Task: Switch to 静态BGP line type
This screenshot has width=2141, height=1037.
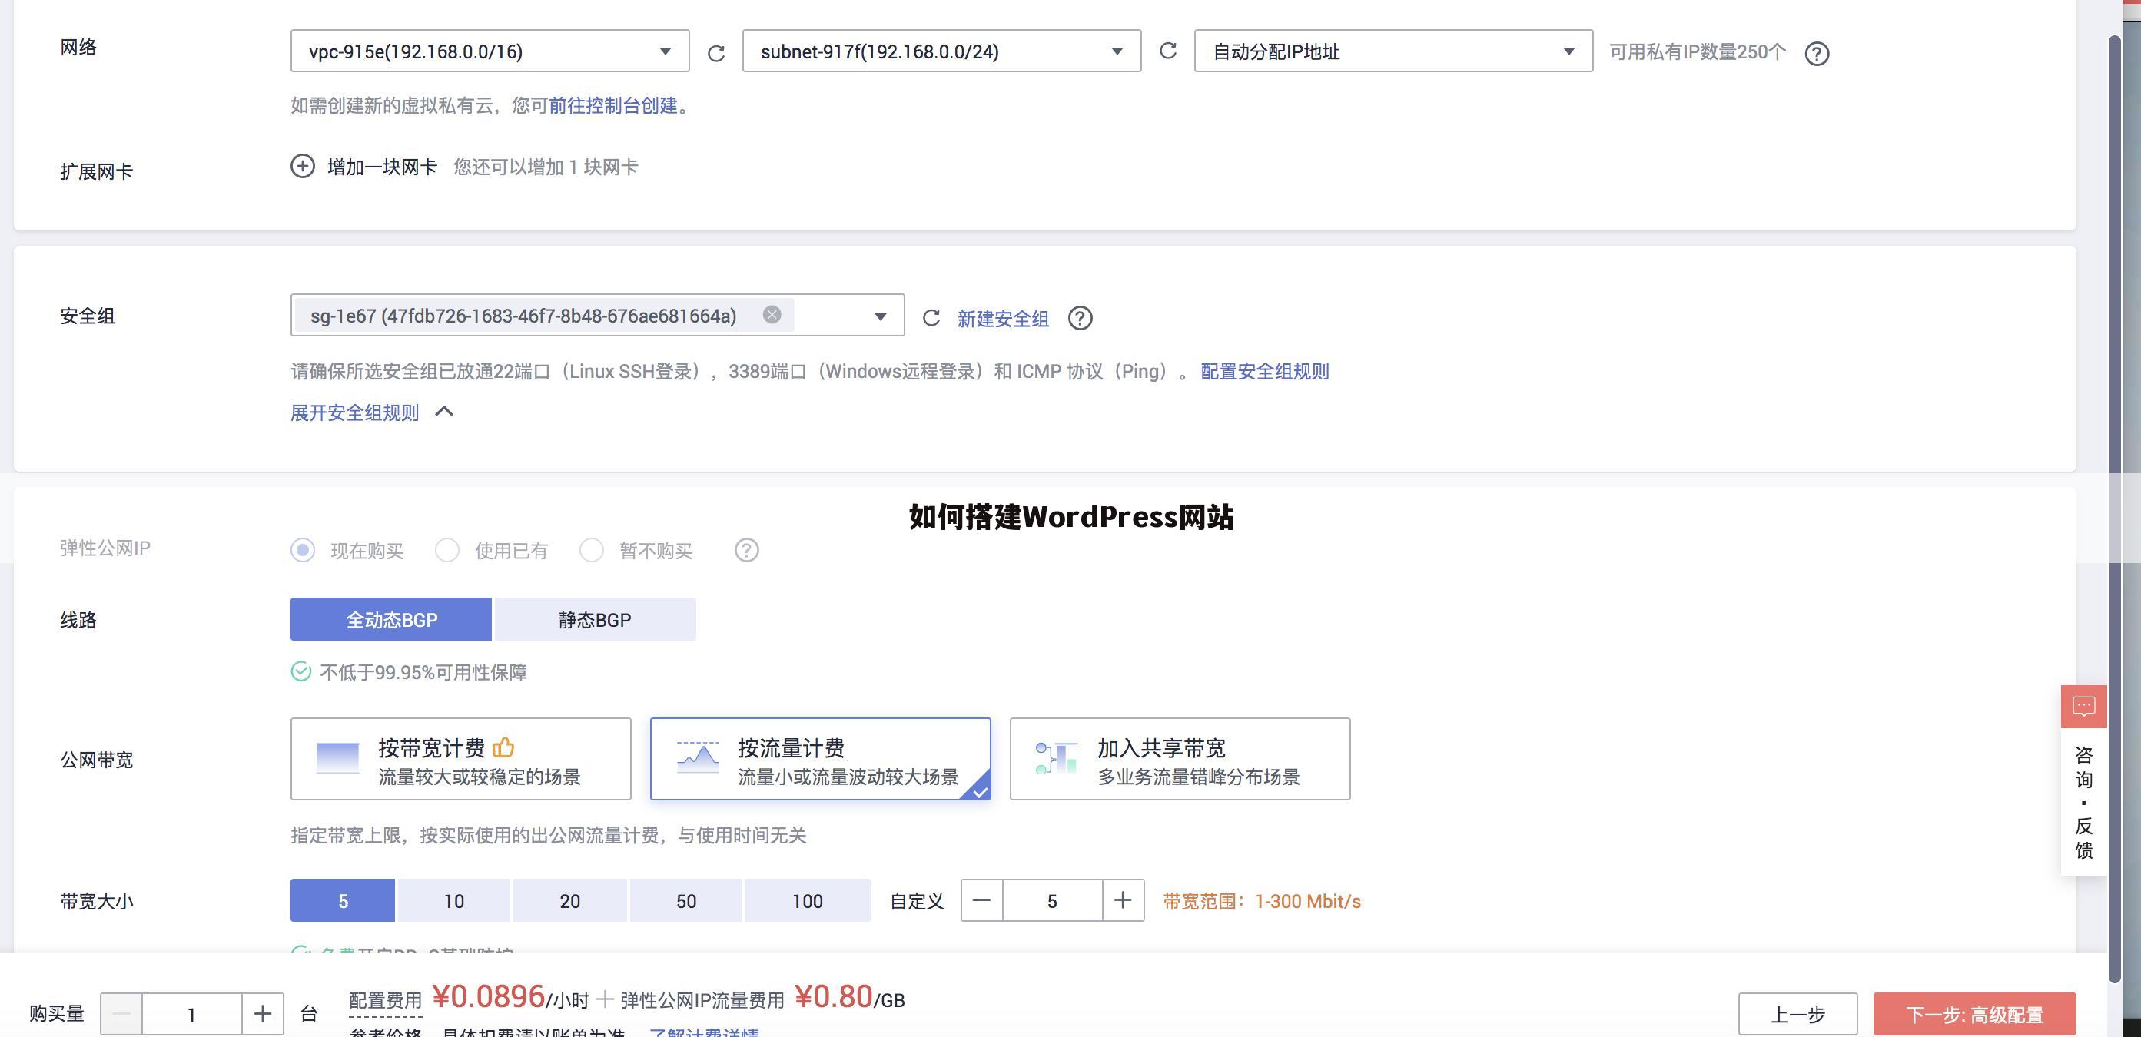Action: pos(593,618)
